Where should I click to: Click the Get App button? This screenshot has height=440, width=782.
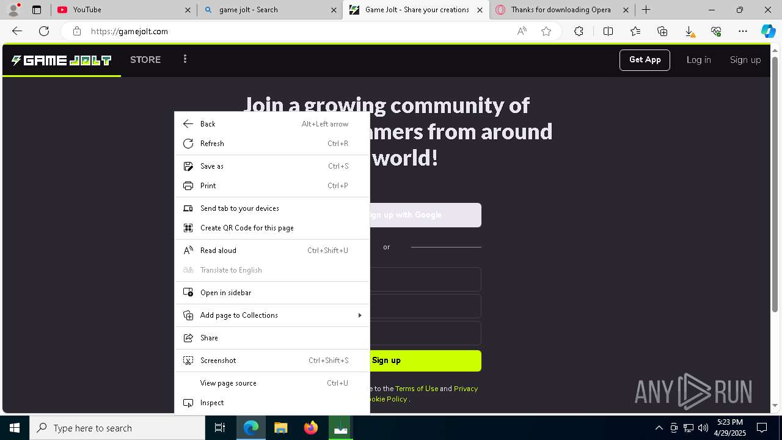[x=645, y=60]
